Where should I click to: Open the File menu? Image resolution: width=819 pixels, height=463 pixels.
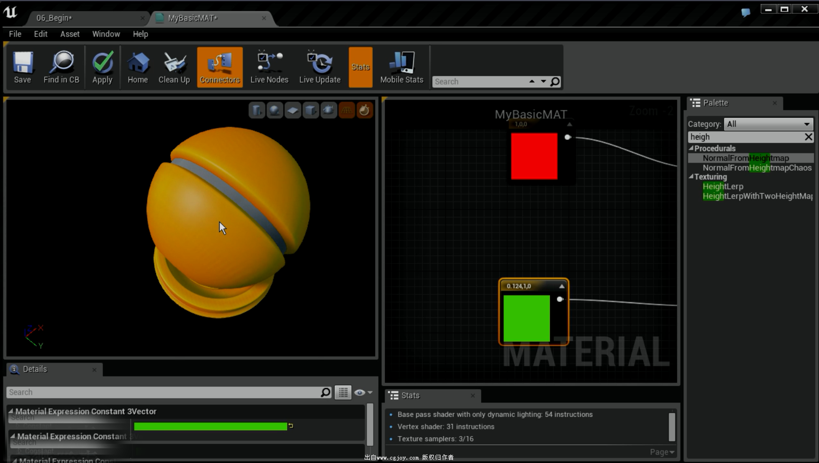(x=15, y=34)
